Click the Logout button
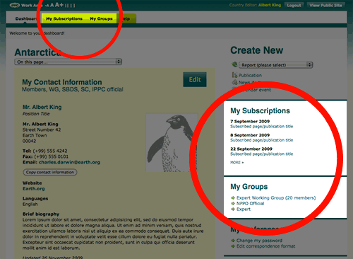Viewport: 353px width, 259px height. [294, 5]
